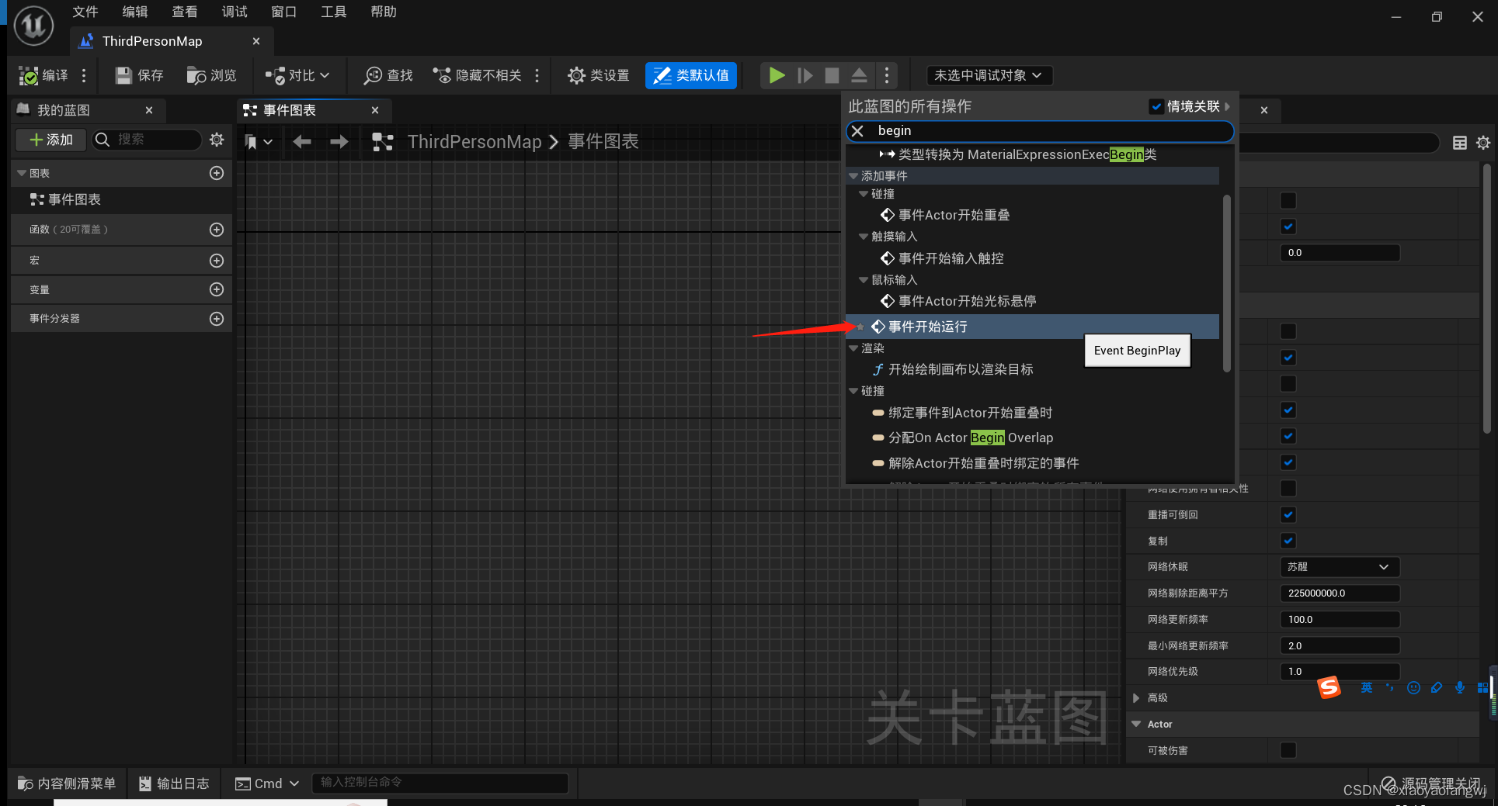Click the Browse to asset icon

click(x=196, y=75)
